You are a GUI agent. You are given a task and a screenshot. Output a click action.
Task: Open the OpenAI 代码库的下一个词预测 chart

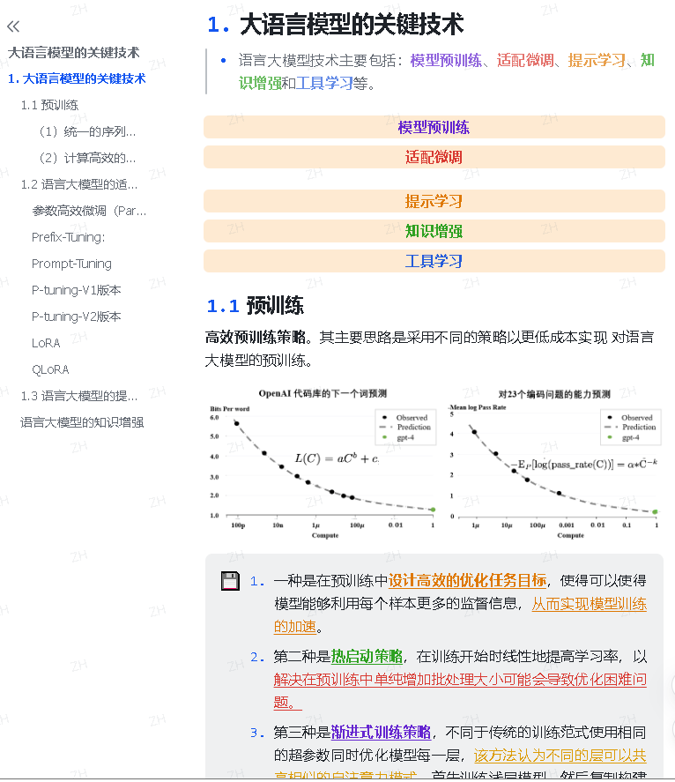pos(323,464)
